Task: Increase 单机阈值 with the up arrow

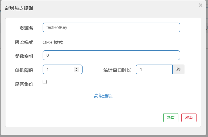Action: [x=76, y=68]
